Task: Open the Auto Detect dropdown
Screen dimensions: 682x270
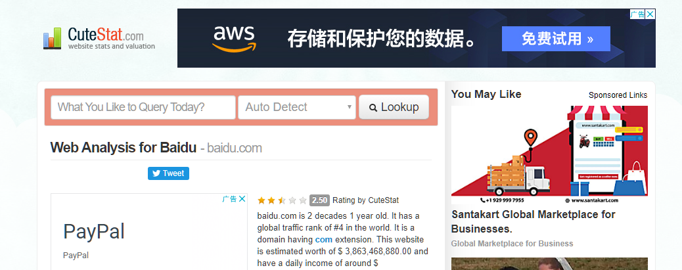Action: click(x=297, y=107)
